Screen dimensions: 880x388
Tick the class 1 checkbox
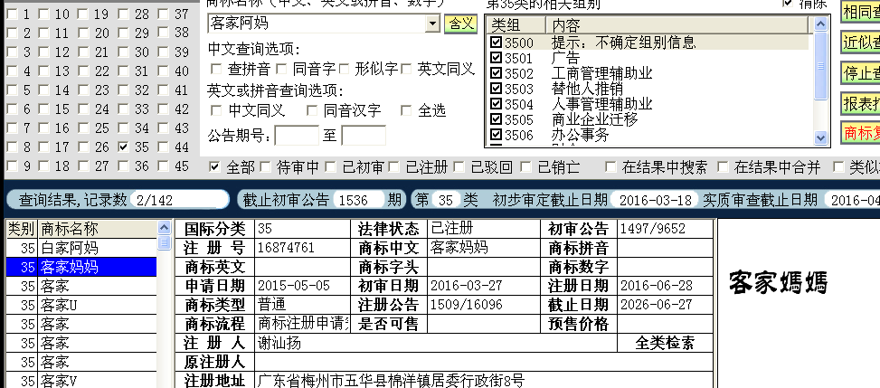click(12, 14)
